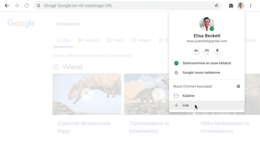Click the forward navigation arrow

[x=17, y=5]
